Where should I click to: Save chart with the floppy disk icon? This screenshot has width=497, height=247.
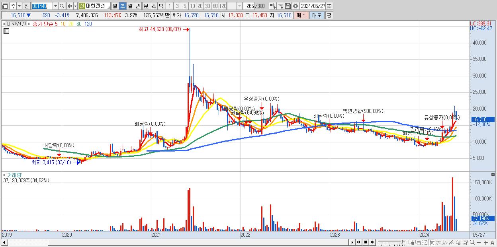[x=288, y=6]
